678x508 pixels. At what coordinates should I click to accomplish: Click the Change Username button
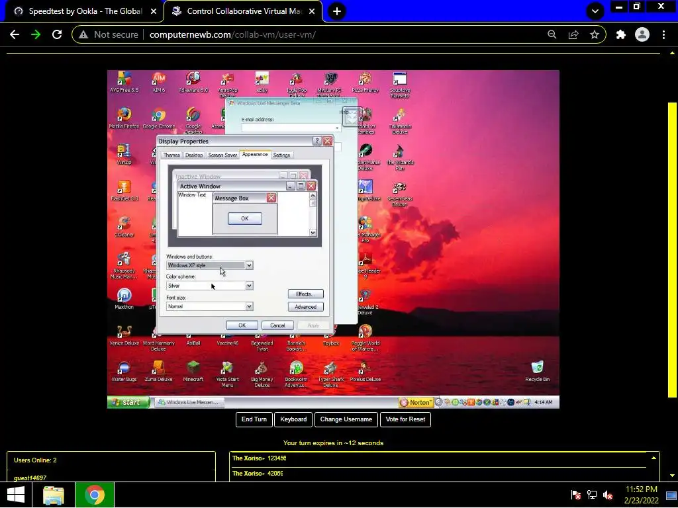[x=346, y=419]
